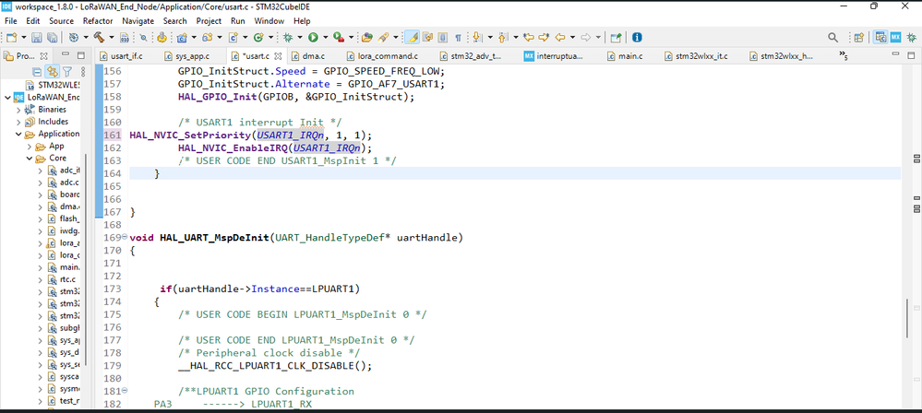
Task: Show the hidden editor tabs list
Action: (x=845, y=56)
